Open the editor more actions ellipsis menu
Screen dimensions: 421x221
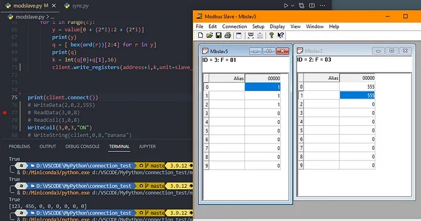(322, 5)
